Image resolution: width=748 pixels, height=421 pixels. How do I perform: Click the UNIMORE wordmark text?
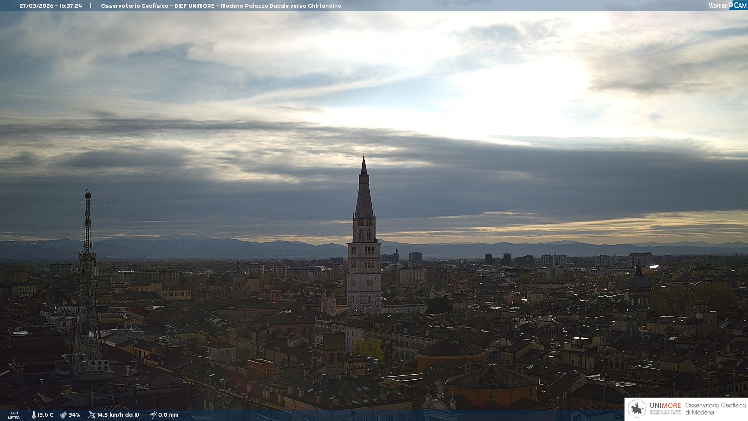click(x=665, y=405)
